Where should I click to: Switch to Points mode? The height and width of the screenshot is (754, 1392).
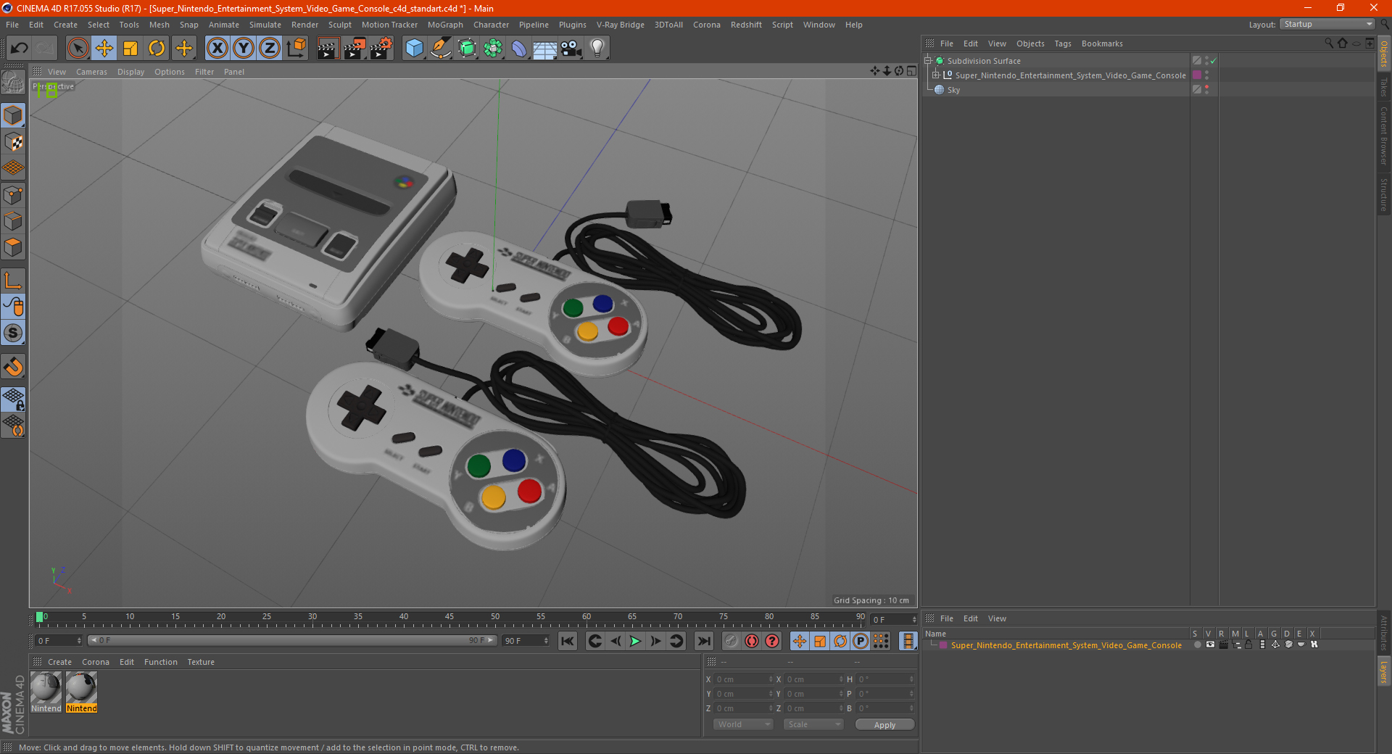point(14,195)
